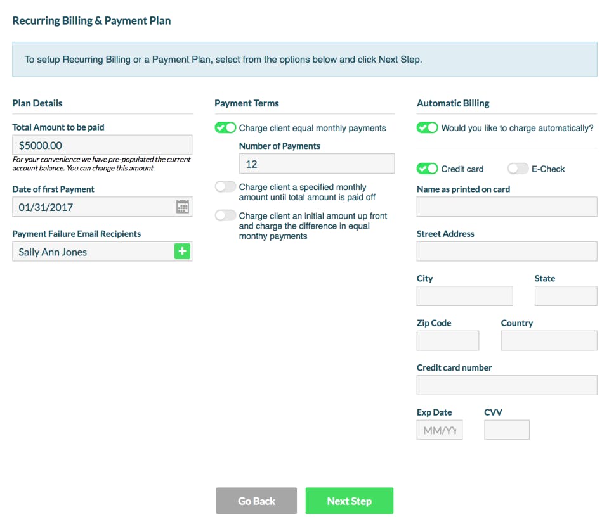
Task: Click the Name as printed on card field
Action: (506, 207)
